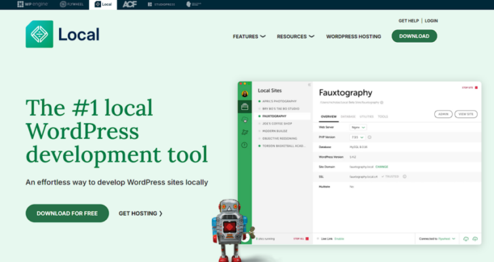
Task: Click the info icon beside the site path
Action: [382, 102]
